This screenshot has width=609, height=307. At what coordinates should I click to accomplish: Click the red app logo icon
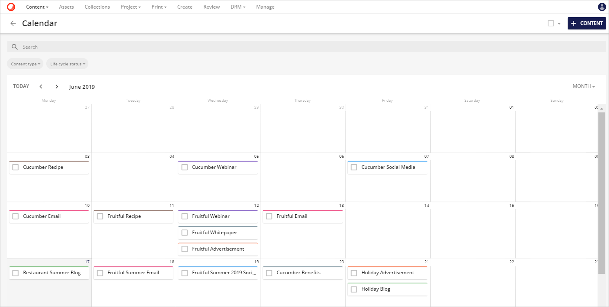[11, 7]
